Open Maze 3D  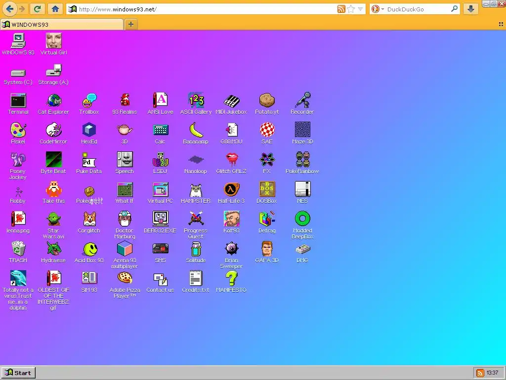click(x=302, y=133)
